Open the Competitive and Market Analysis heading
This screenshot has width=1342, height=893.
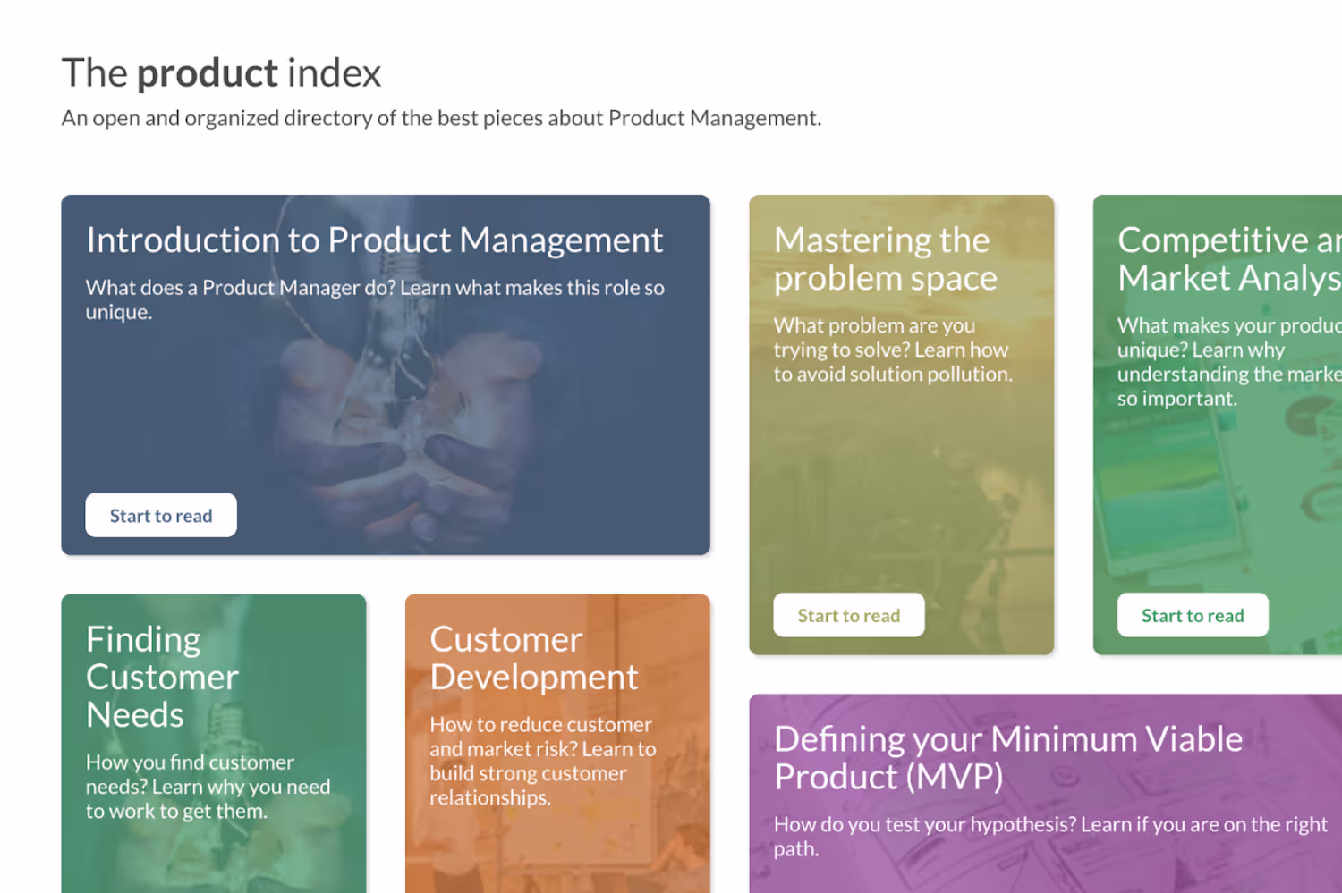[x=1228, y=259]
